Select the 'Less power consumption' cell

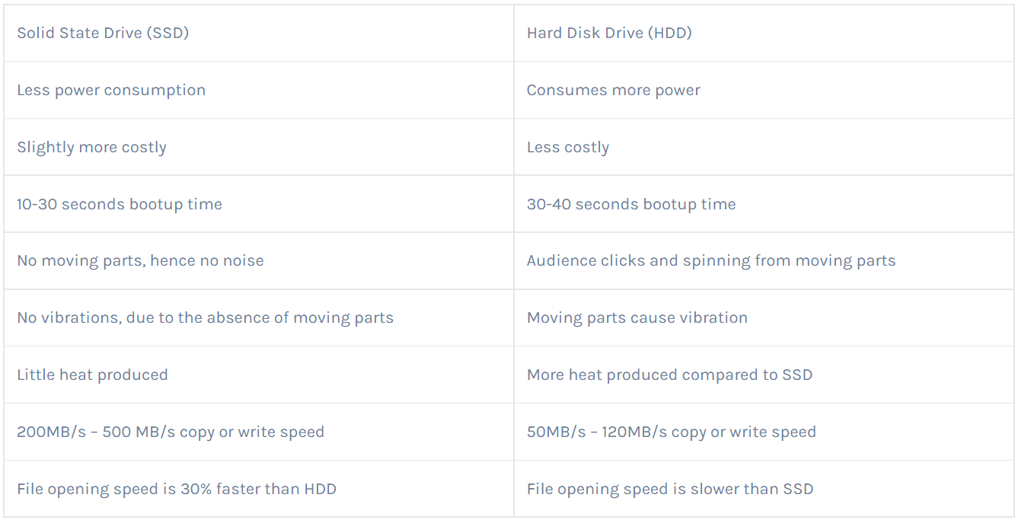[x=259, y=90]
